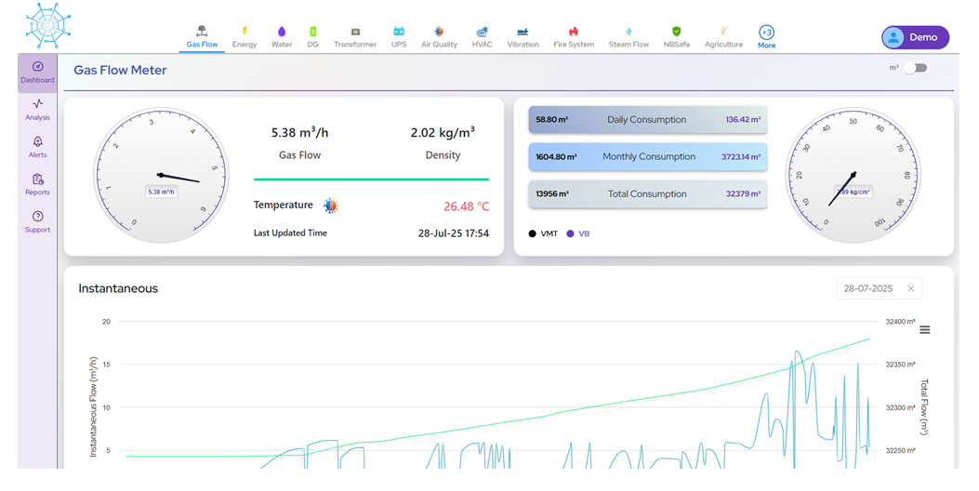Clear the selected date with X
This screenshot has width=979, height=491.
tap(911, 288)
